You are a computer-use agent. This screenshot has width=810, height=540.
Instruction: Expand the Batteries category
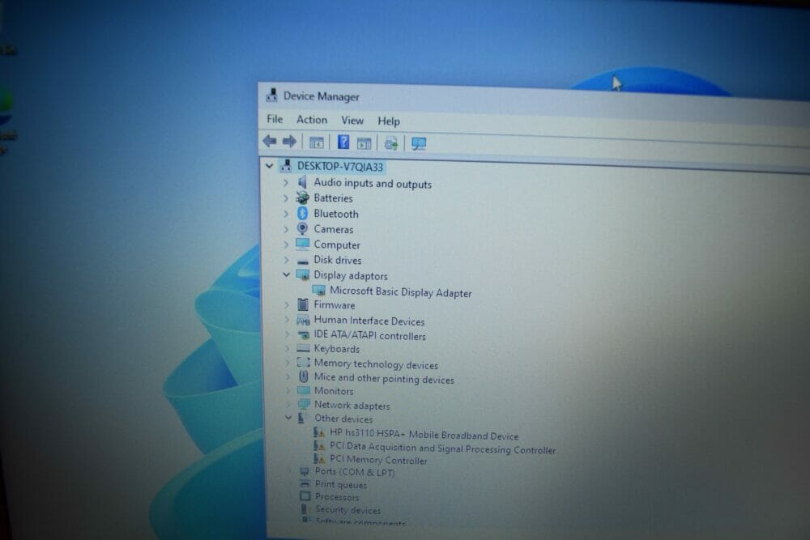[286, 198]
